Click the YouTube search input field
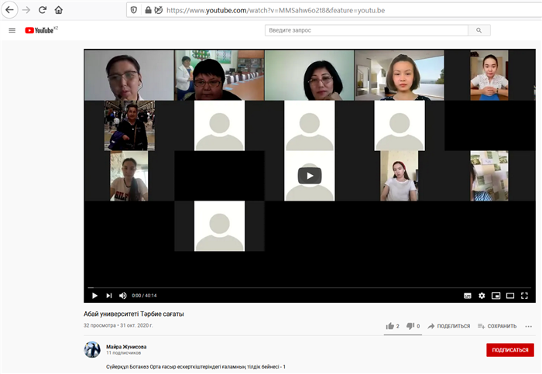The height and width of the screenshot is (374, 542). point(366,30)
